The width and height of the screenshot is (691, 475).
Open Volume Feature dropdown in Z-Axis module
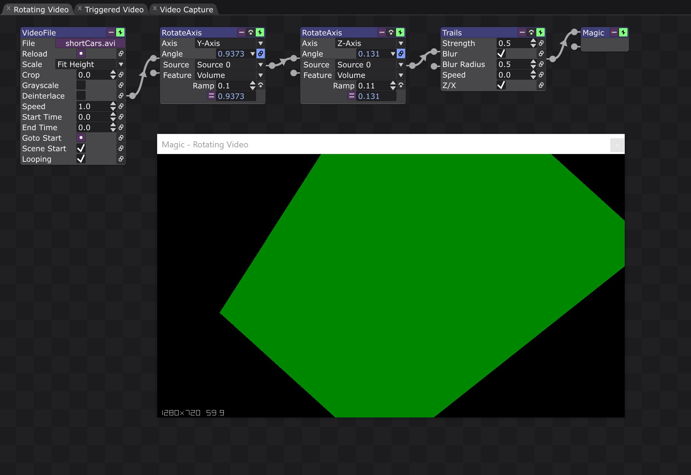coord(370,75)
